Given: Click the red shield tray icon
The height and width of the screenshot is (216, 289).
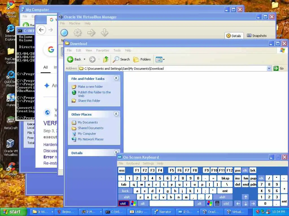Looking at the screenshot, I should click(258, 212).
